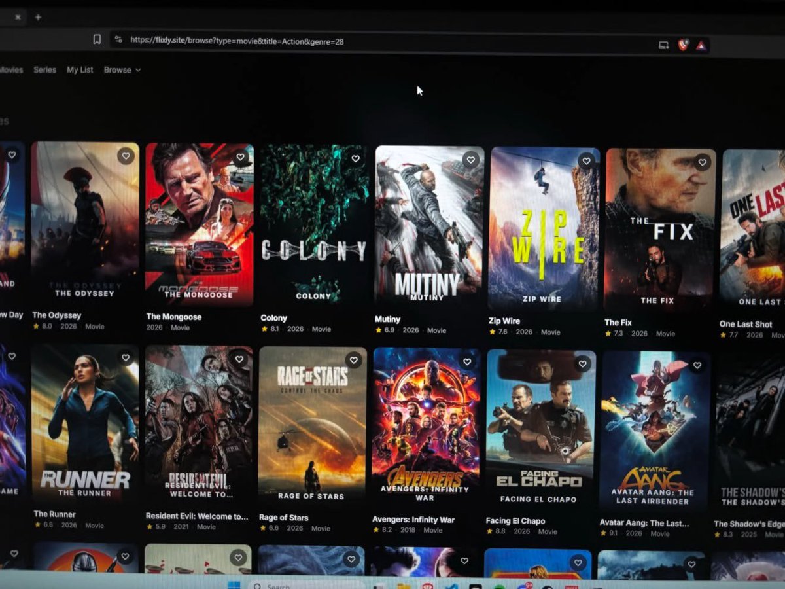Open The Odyssey movie poster
The width and height of the screenshot is (785, 589).
pos(85,223)
